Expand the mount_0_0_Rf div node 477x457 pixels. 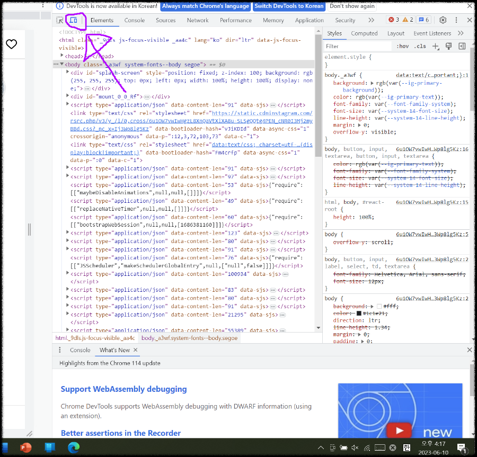click(67, 96)
